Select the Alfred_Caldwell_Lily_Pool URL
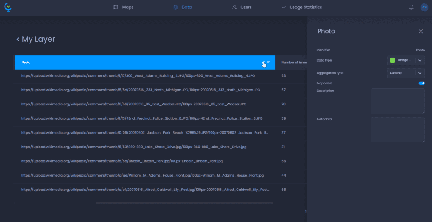The height and width of the screenshot is (222, 432). click(x=145, y=190)
